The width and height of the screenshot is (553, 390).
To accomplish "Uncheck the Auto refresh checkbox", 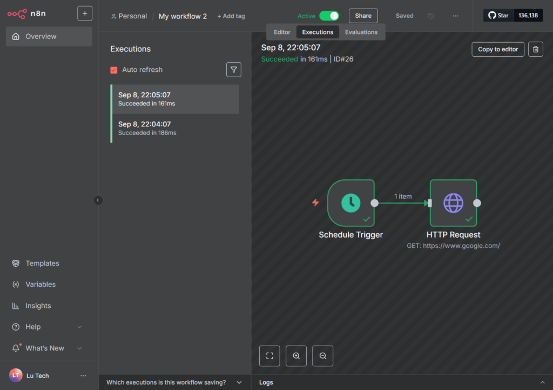I will pos(114,70).
